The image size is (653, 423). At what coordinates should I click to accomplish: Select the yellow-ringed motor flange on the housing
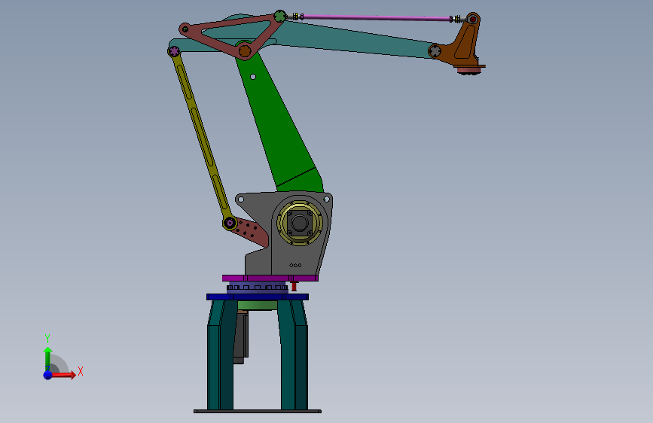pyautogui.click(x=300, y=223)
